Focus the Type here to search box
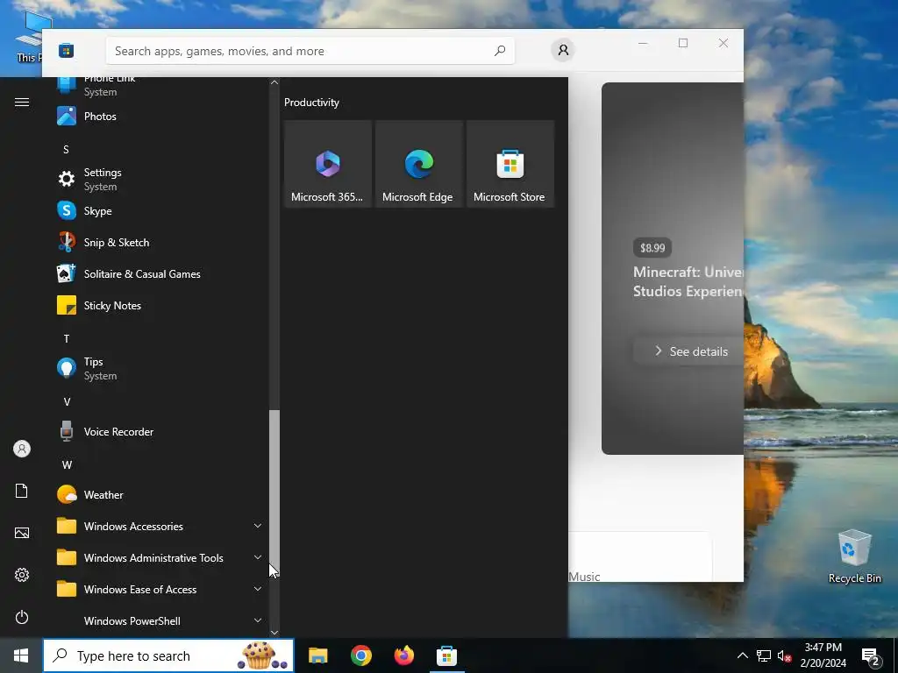898x673 pixels. tap(168, 655)
